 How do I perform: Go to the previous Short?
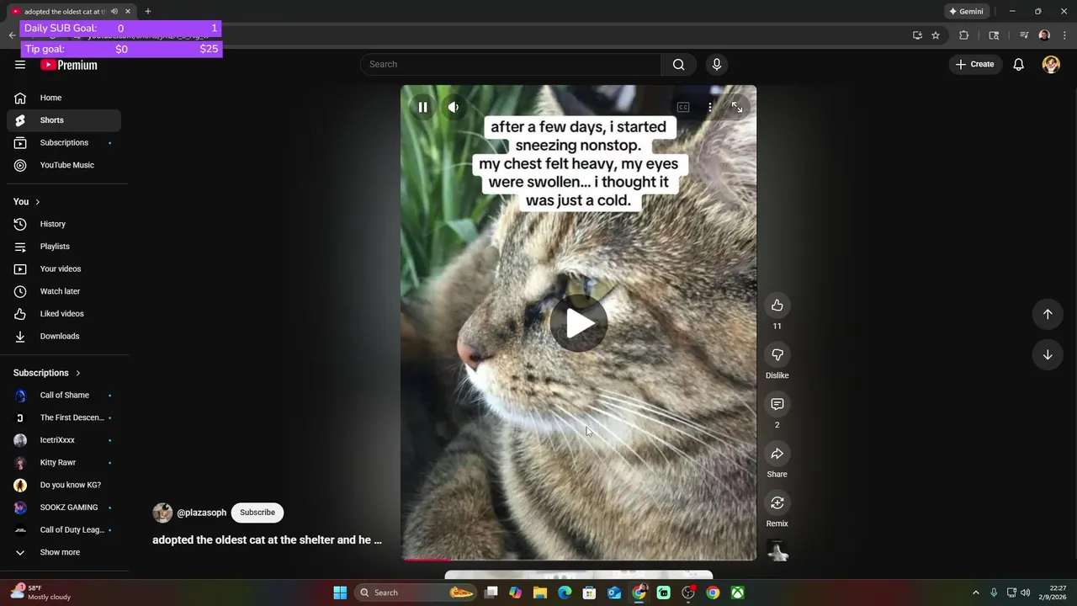(1048, 314)
